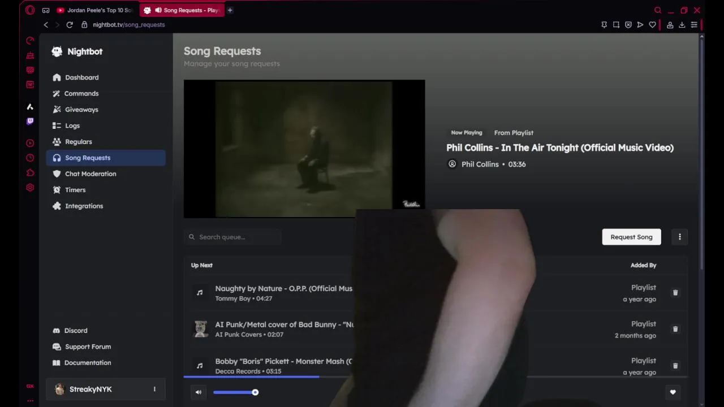The image size is (724, 407).
Task: Delete the Monster Mash song from queue
Action: (675, 366)
